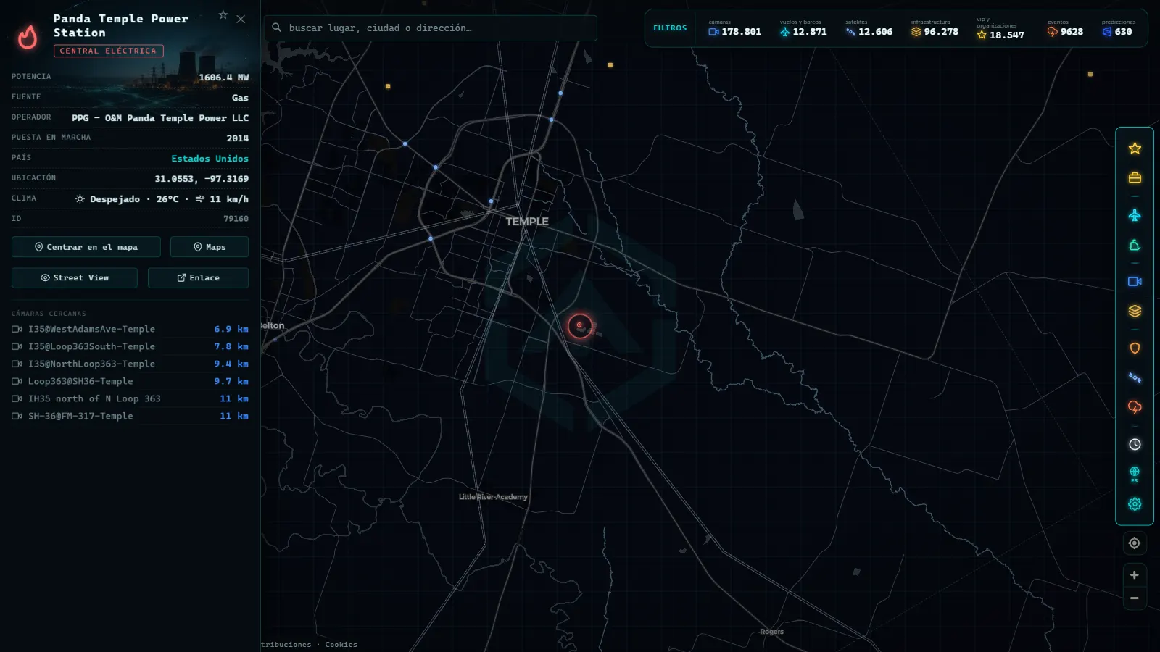The height and width of the screenshot is (652, 1160).
Task: Open the layers stack icon in sidebar
Action: click(1135, 311)
